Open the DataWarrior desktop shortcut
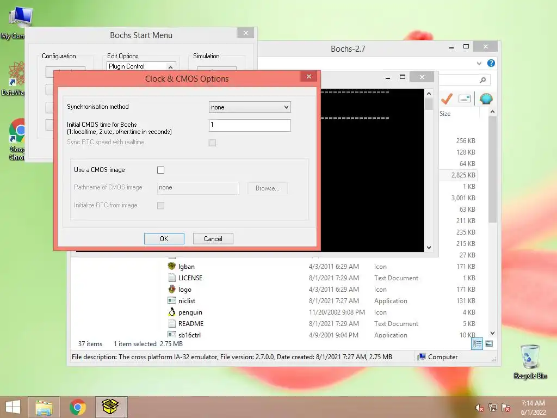This screenshot has width=557, height=418. pyautogui.click(x=14, y=79)
